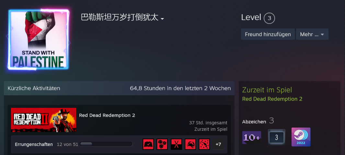Click Freund hinzufügen button
This screenshot has height=155, width=345.
268,34
